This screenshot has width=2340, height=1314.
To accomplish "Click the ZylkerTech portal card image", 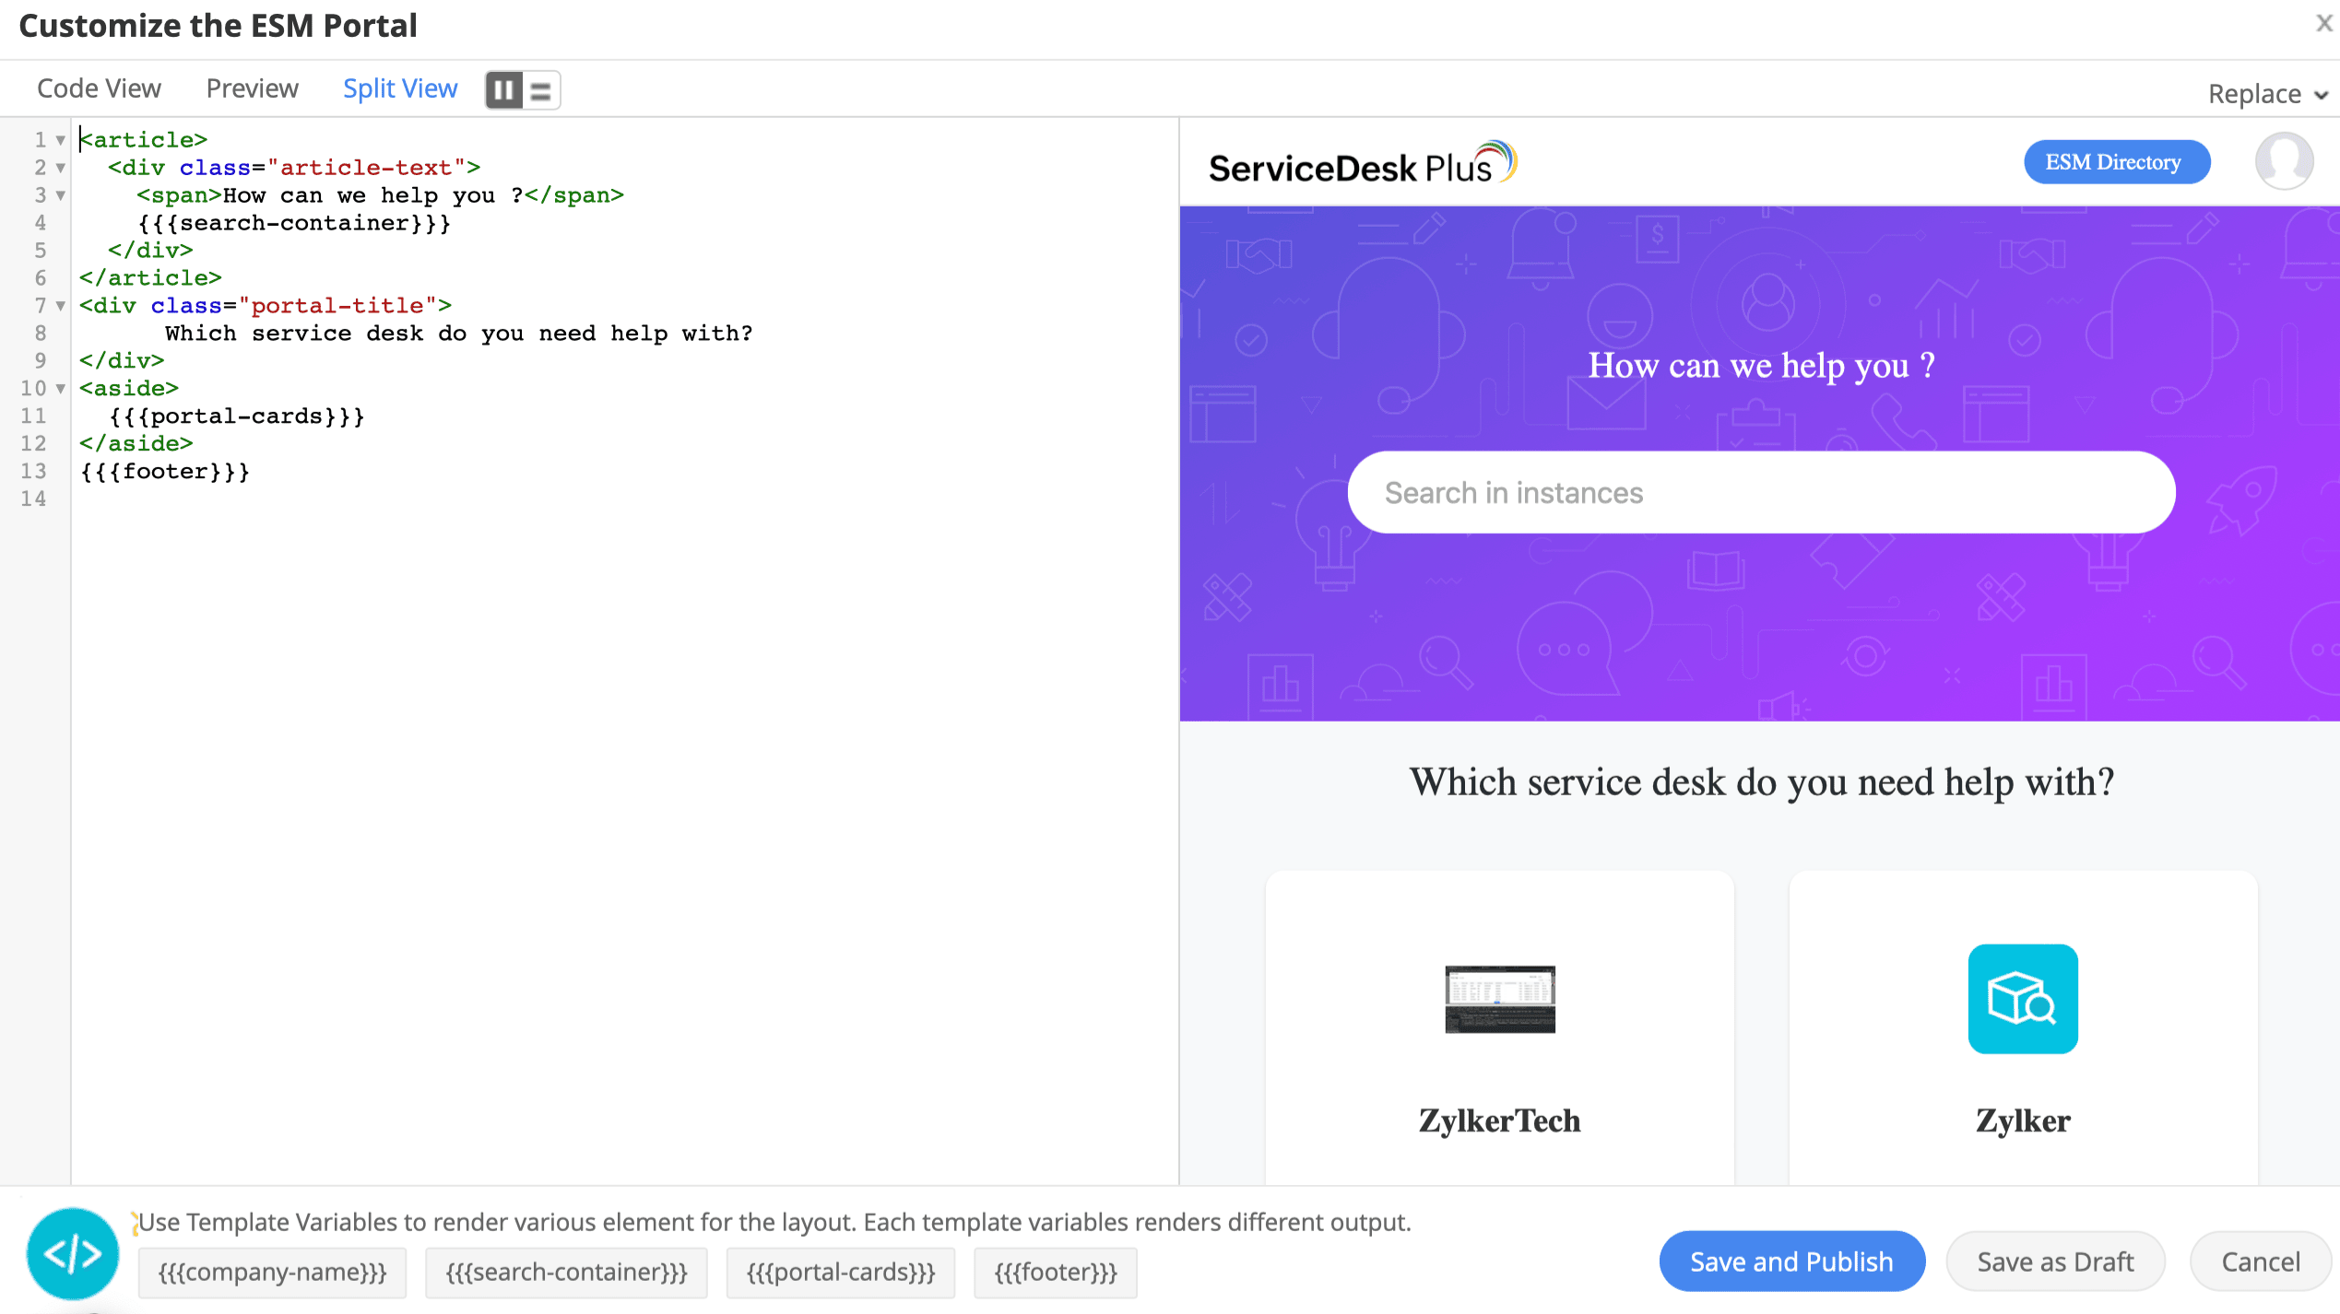I will pos(1499,999).
